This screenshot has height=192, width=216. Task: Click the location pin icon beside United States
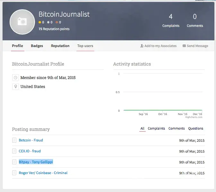pos(15,87)
